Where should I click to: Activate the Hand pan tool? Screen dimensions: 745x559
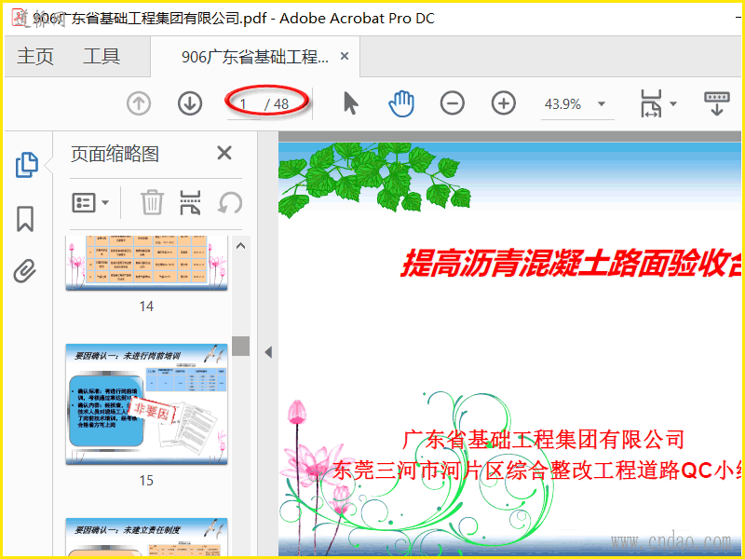pos(401,103)
